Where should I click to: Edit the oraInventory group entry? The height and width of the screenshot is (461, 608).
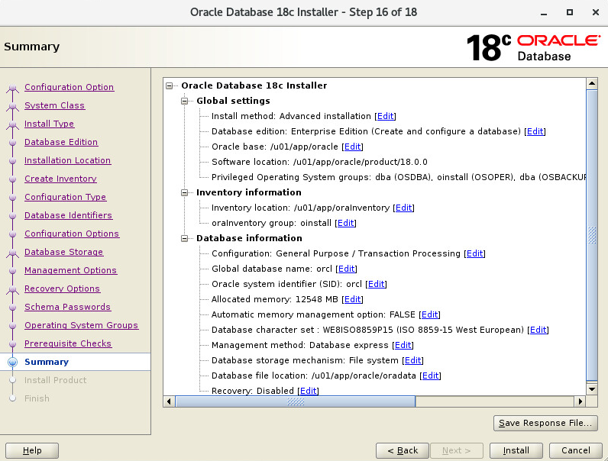[345, 223]
